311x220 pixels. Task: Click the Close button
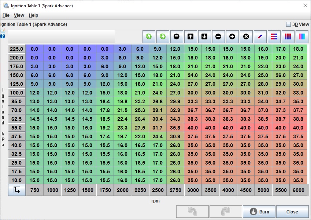point(292,212)
